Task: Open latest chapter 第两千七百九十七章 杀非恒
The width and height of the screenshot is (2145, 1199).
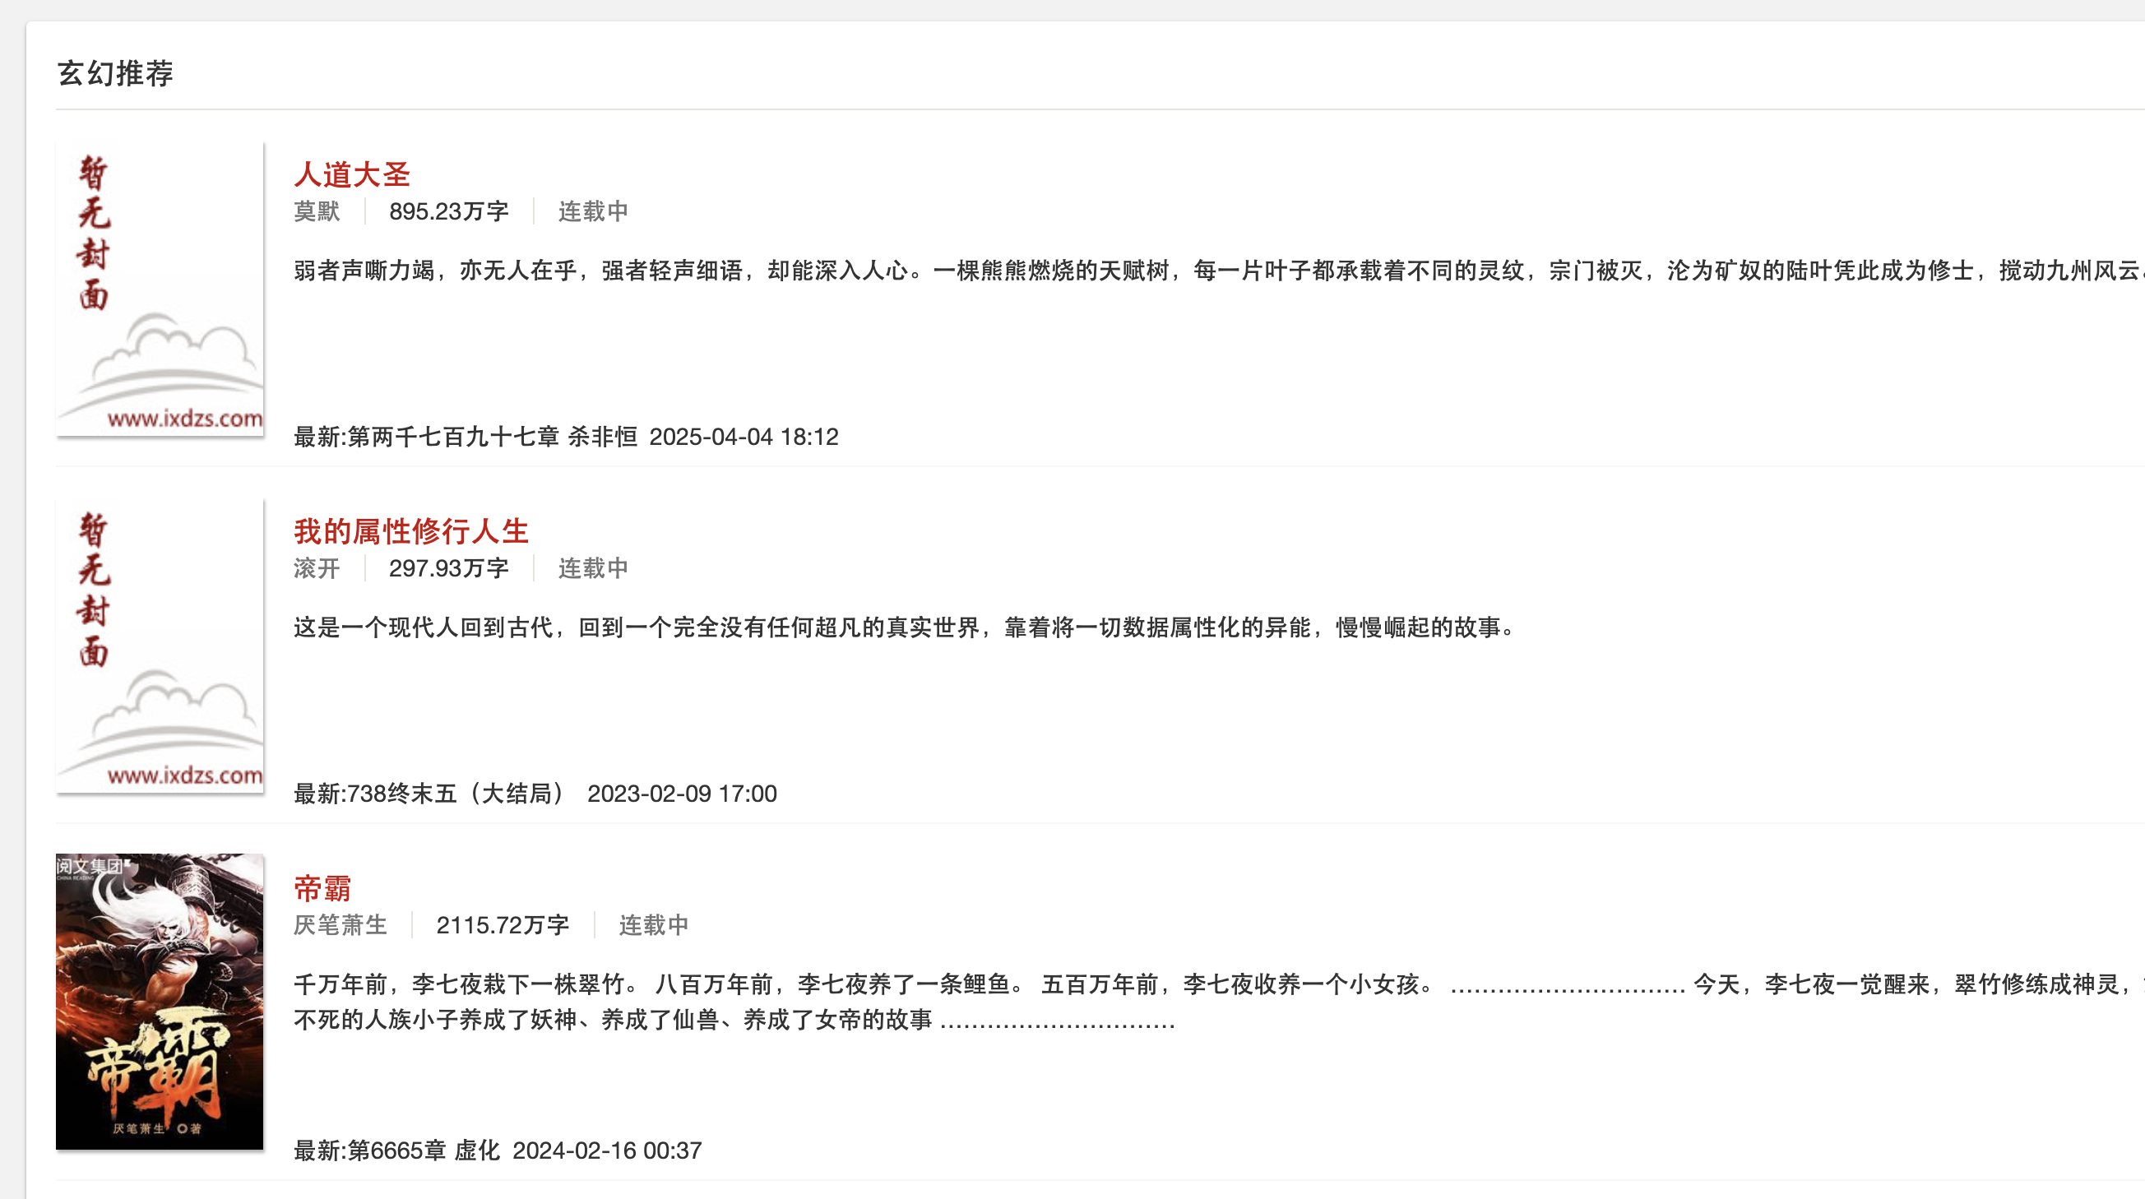Action: point(492,437)
